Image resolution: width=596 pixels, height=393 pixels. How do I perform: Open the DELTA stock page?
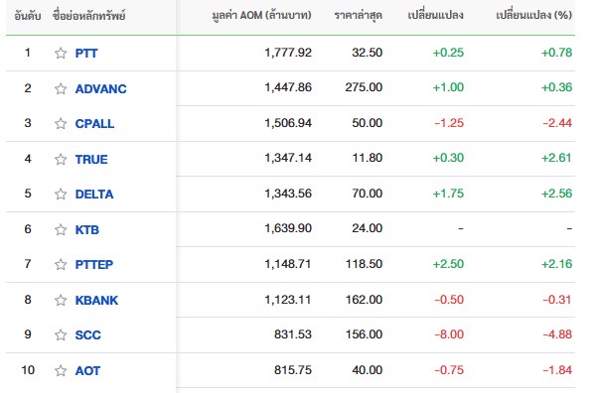click(x=94, y=195)
